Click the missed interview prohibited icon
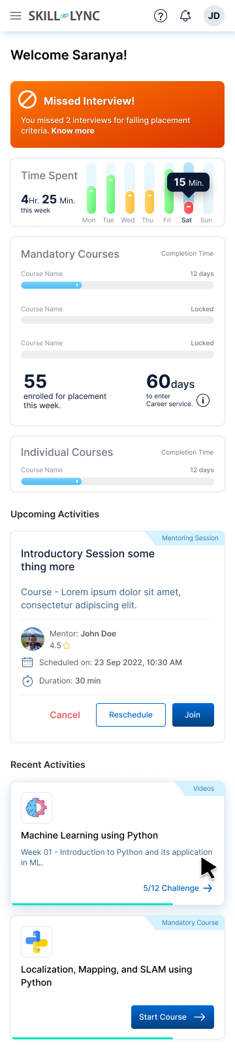 pos(27,99)
